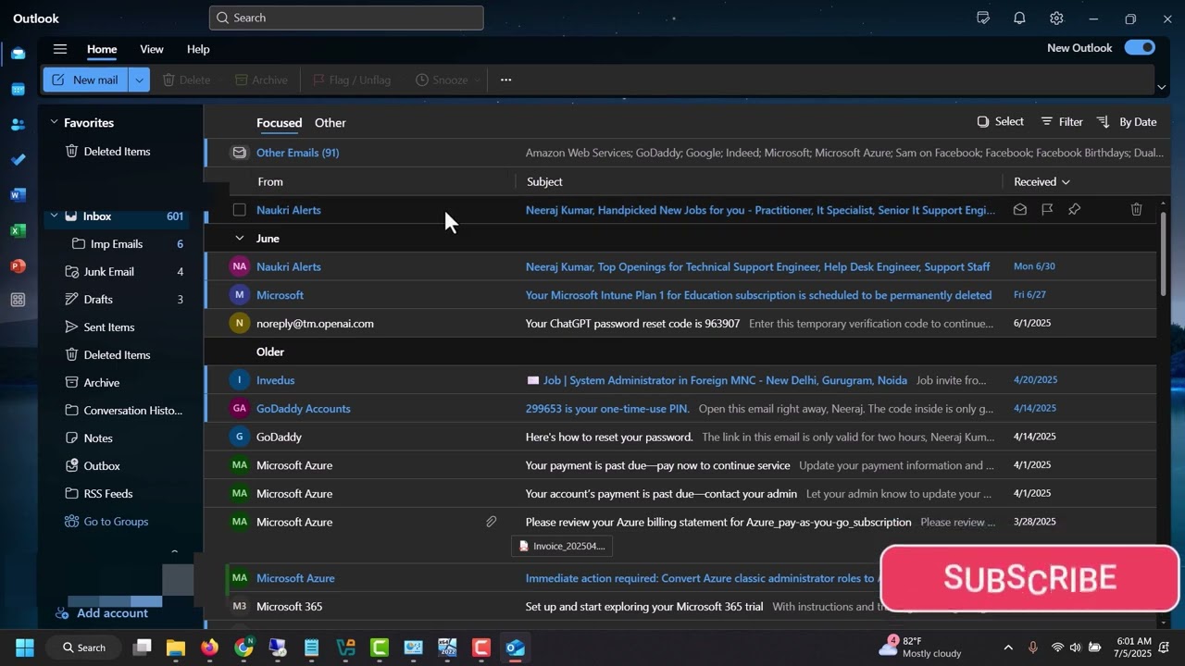Show hidden system tray icons chevron
The image size is (1185, 666).
click(1008, 647)
